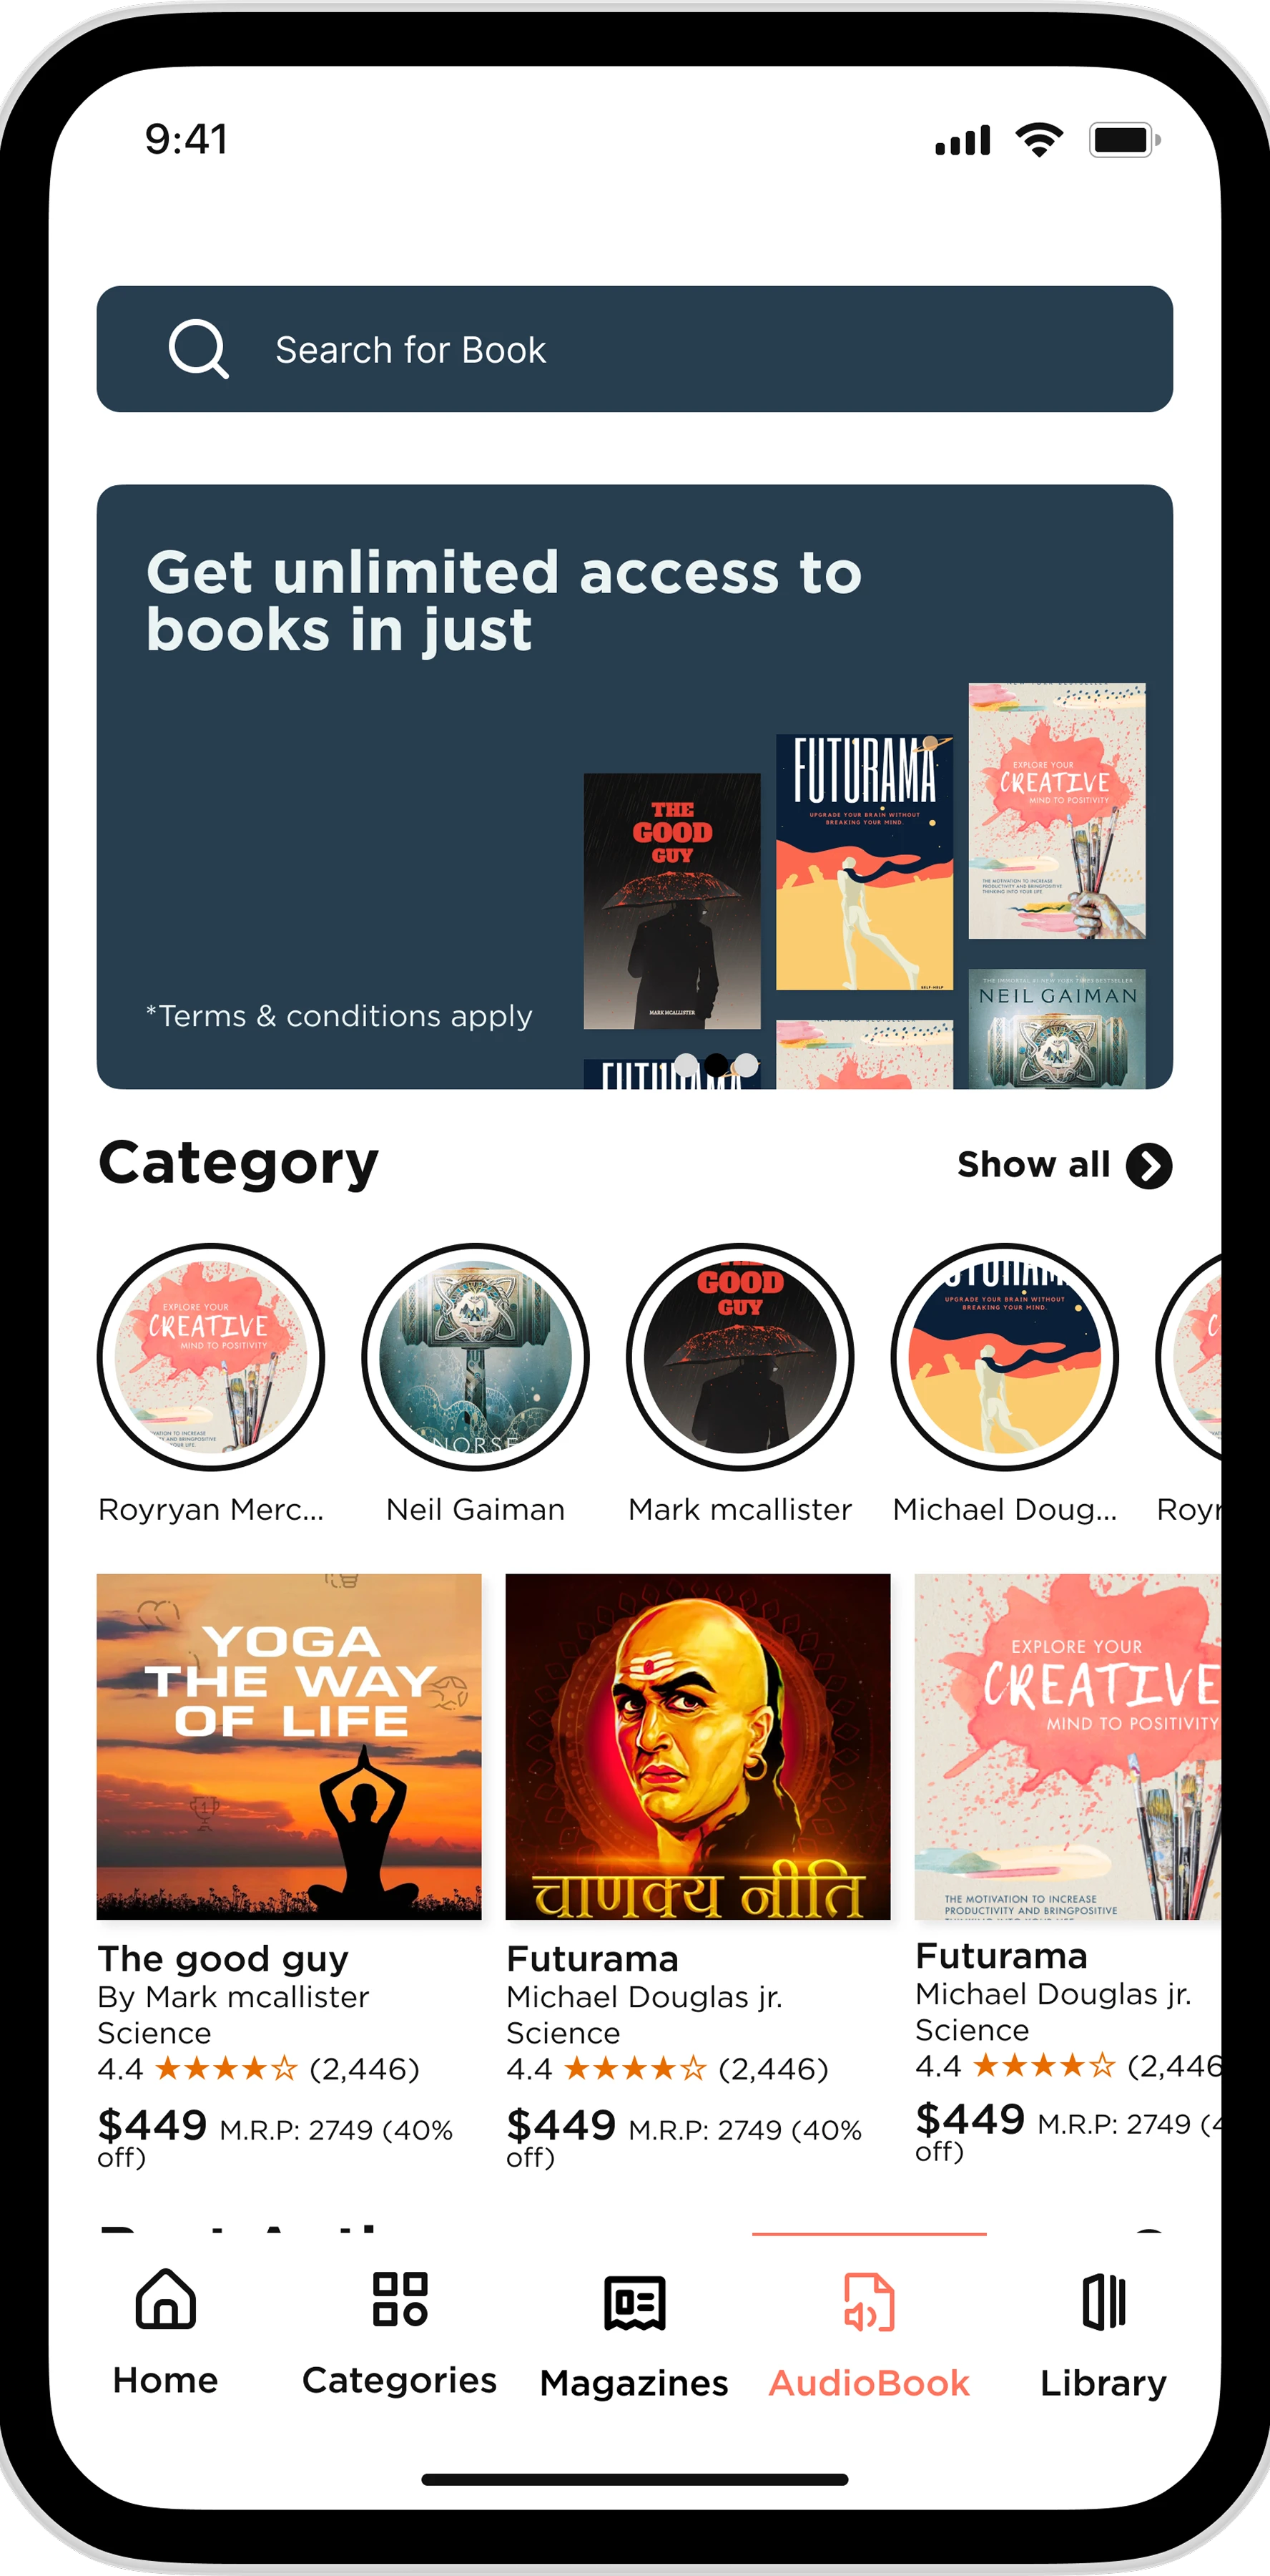Screen dimensions: 1270x2576
Task: Open the Mark mcallister category circle
Action: pyautogui.click(x=740, y=1357)
